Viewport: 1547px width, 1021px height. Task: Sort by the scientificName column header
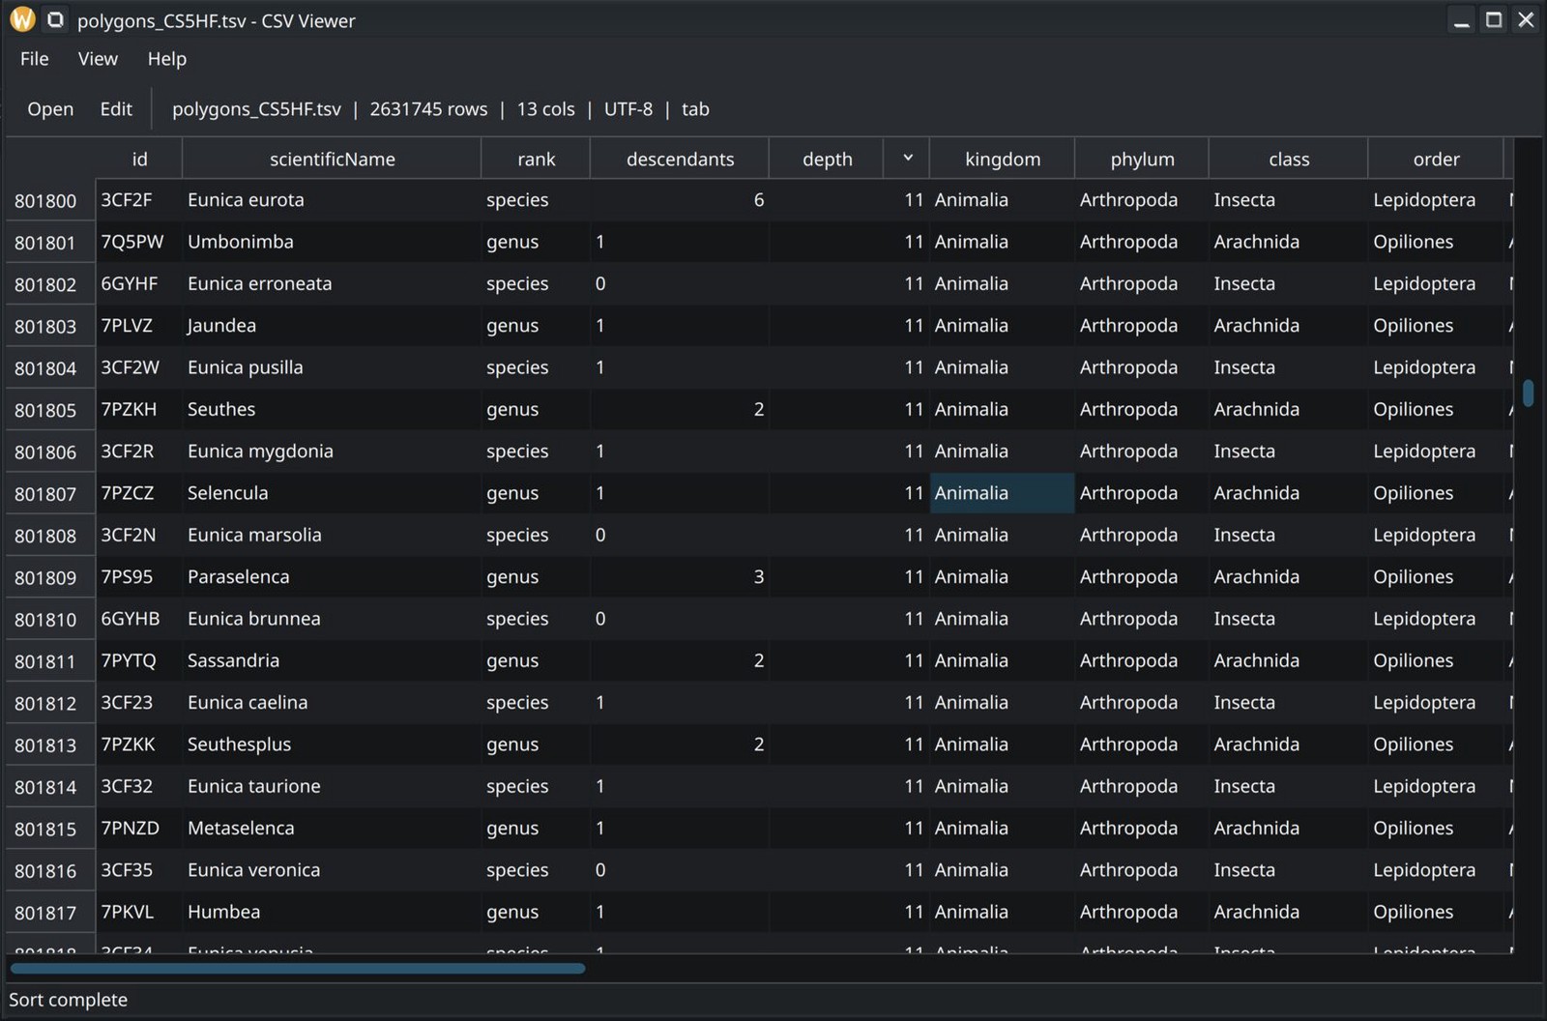[x=332, y=159]
